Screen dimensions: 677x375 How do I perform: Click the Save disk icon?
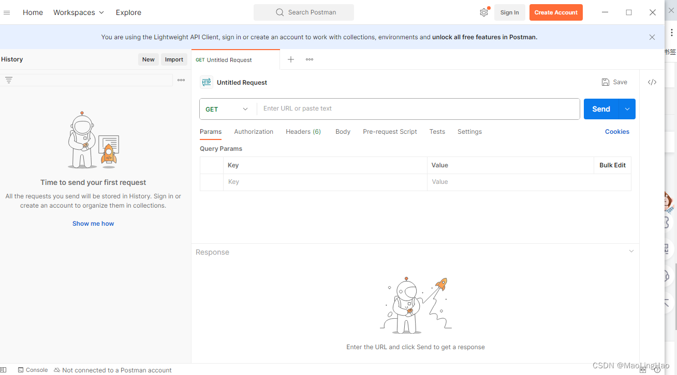[606, 82]
